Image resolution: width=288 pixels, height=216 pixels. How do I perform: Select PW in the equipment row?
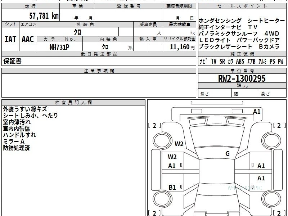pos(280,61)
